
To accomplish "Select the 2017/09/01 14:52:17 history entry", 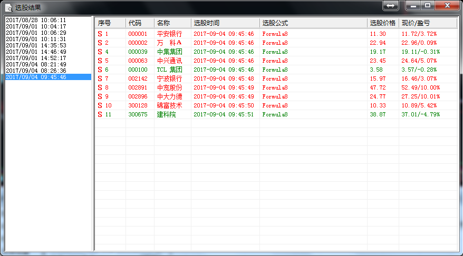I will point(48,58).
